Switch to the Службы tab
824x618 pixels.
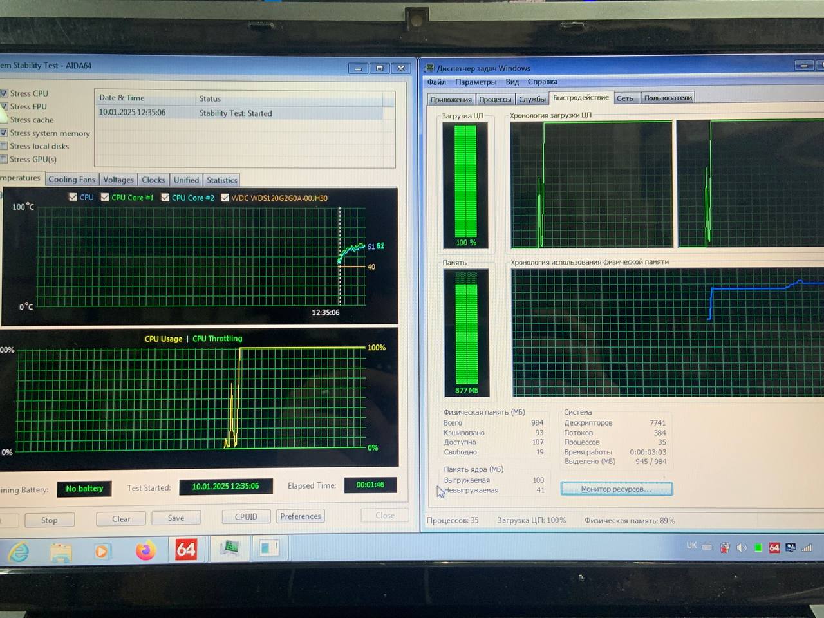tap(532, 99)
